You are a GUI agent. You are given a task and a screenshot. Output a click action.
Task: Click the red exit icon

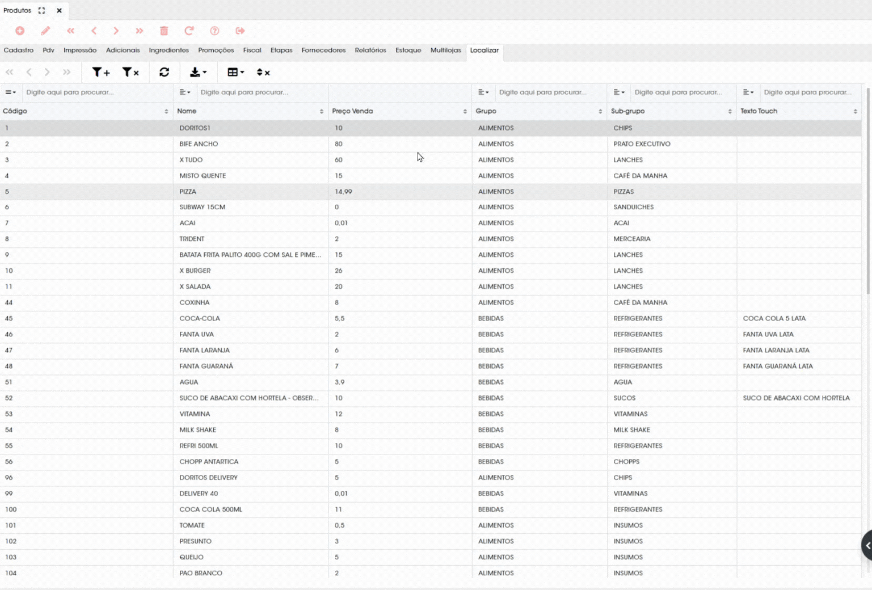[x=240, y=31]
